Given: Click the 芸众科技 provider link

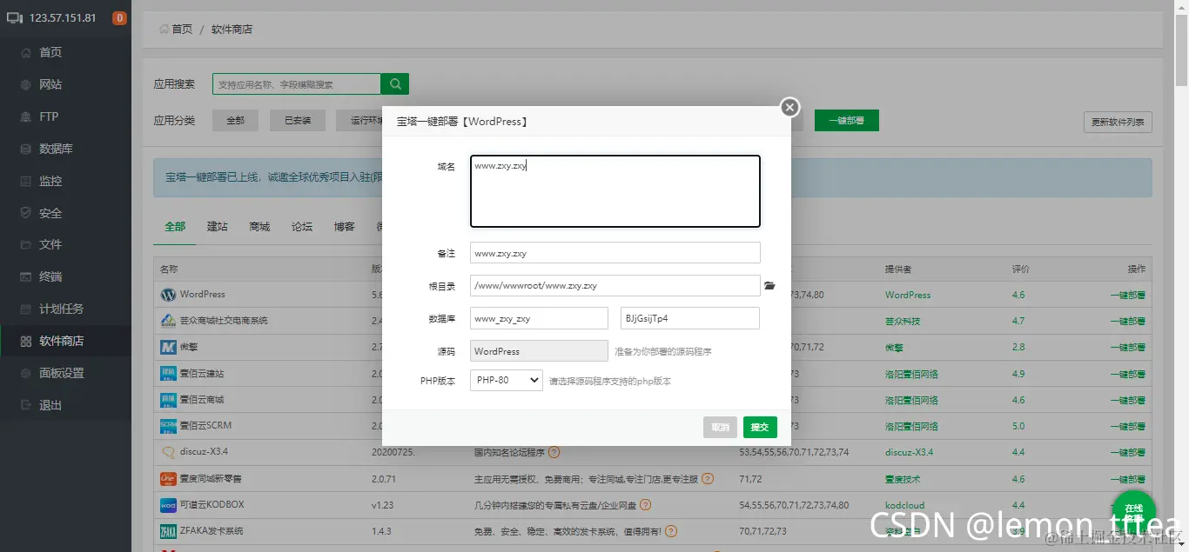Looking at the screenshot, I should (903, 321).
